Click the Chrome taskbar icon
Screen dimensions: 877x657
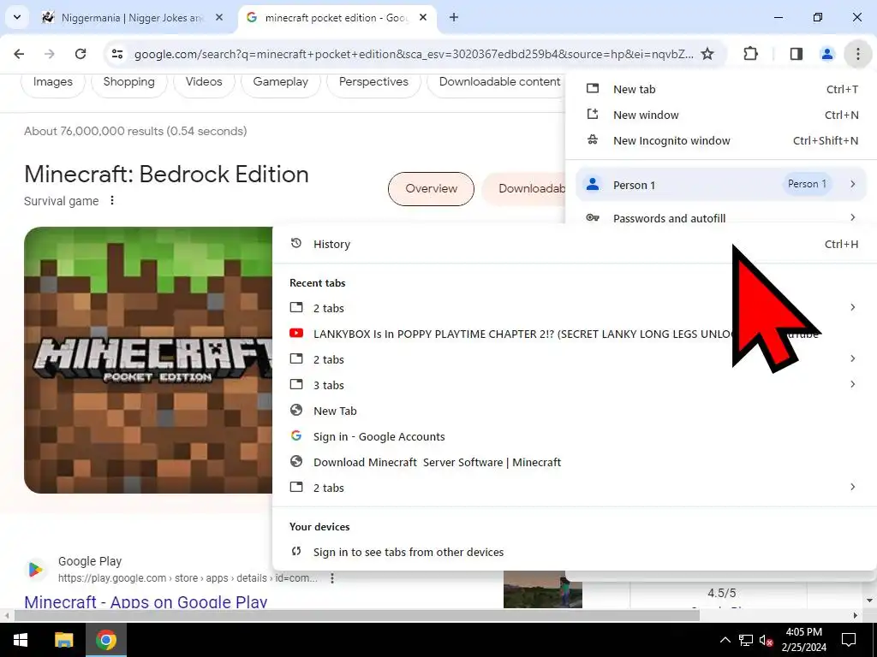click(x=106, y=640)
